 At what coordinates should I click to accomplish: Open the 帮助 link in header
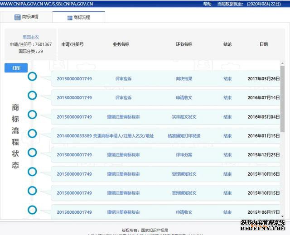coord(207,4)
